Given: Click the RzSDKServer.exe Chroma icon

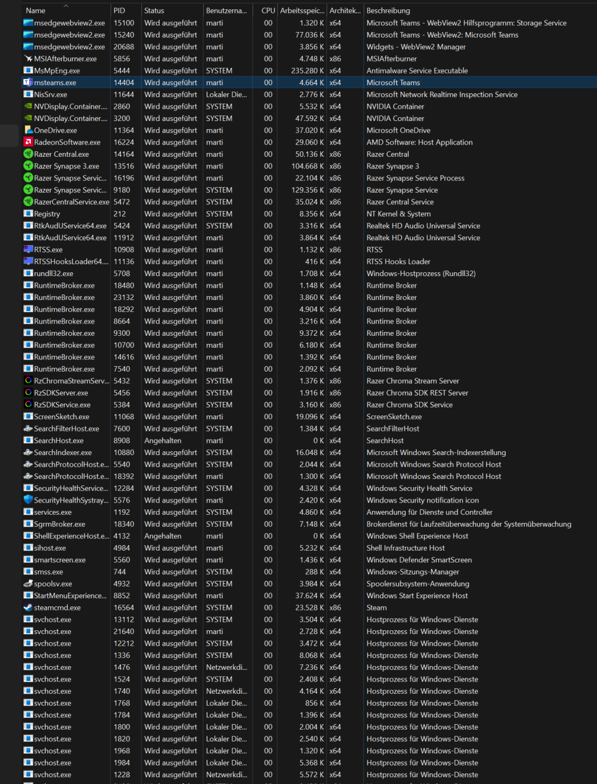Looking at the screenshot, I should coord(28,393).
